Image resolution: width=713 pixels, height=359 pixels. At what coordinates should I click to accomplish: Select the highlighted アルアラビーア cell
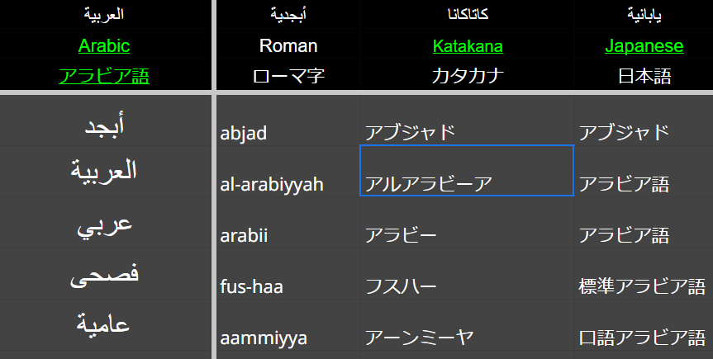[467, 172]
